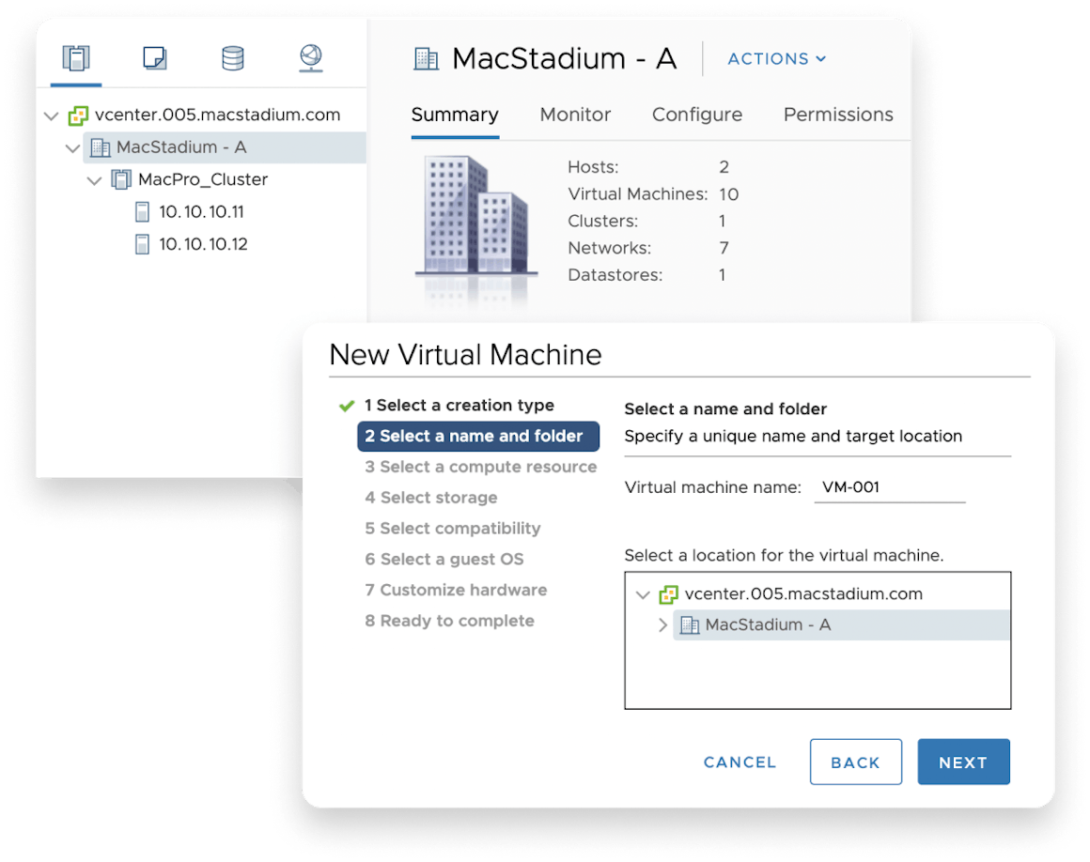This screenshot has height=862, width=1090.
Task: Expand MacStadium - A in the location tree
Action: click(x=662, y=625)
